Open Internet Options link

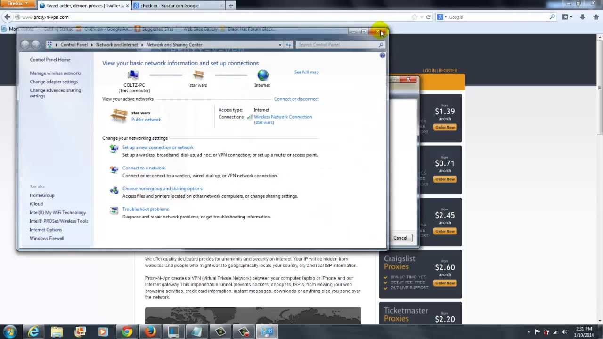(46, 230)
